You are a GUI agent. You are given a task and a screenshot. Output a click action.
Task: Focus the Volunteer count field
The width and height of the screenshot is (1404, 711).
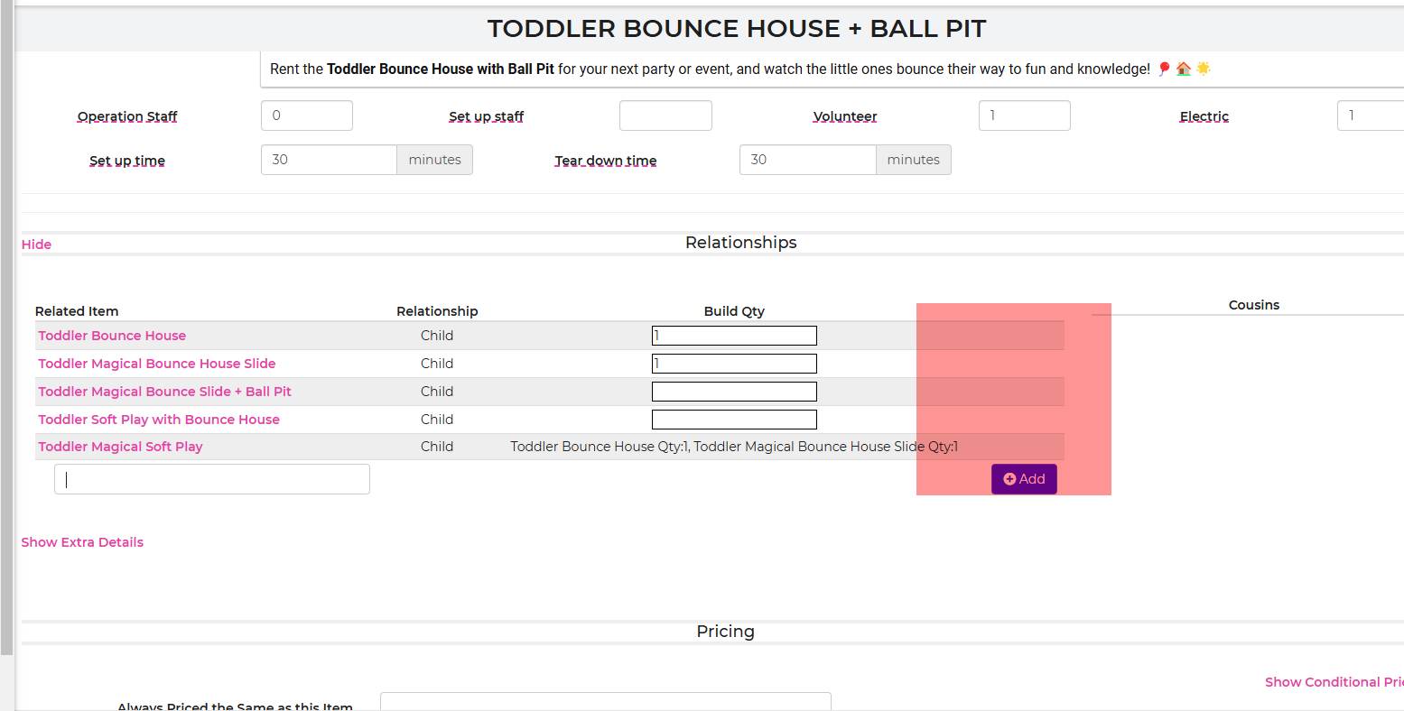click(1024, 115)
